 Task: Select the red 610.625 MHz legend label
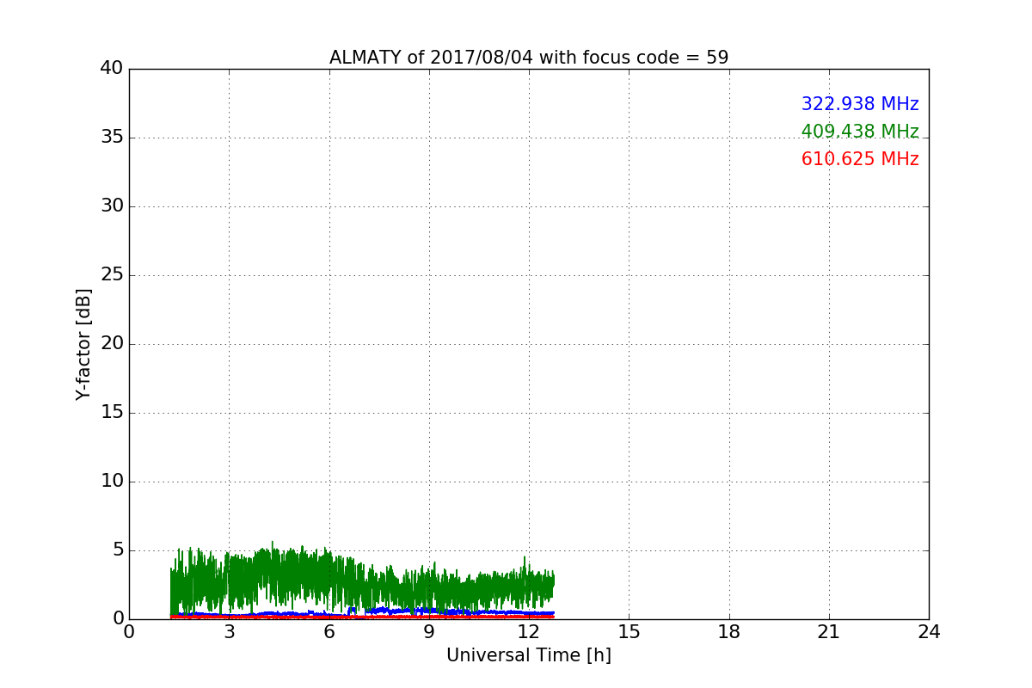tap(860, 159)
